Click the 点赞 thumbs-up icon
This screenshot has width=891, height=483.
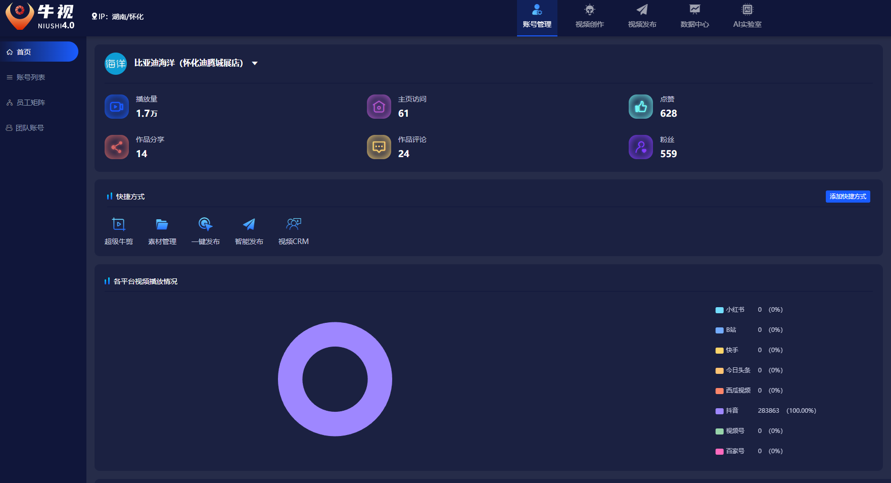(640, 107)
